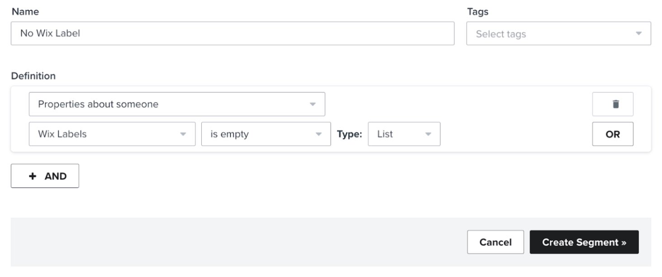Viewport: 662px width, 277px height.
Task: Click the arrow on the Type List dropdown
Action: (x=428, y=134)
